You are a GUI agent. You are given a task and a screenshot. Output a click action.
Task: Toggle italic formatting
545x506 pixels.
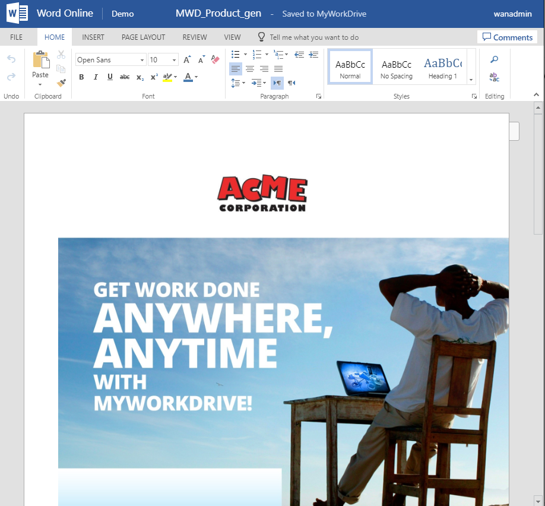click(95, 77)
